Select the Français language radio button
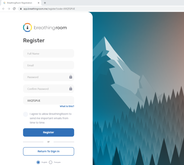Viewport: 184px width, 165px height. pos(50,162)
